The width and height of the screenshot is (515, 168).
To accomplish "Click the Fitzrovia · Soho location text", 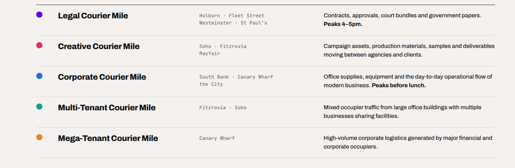I will point(223,107).
